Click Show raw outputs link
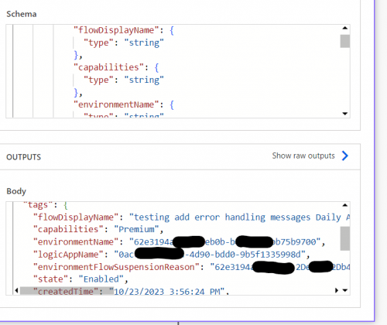 [303, 156]
